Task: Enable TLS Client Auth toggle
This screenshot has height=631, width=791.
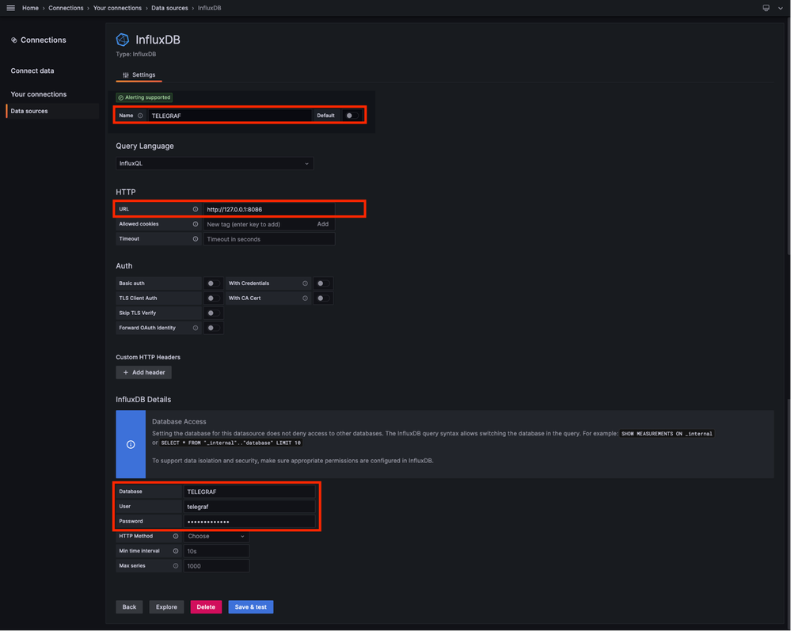Action: pyautogui.click(x=214, y=298)
